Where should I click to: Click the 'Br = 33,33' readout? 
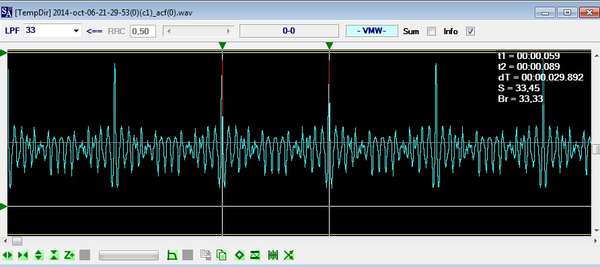521,99
